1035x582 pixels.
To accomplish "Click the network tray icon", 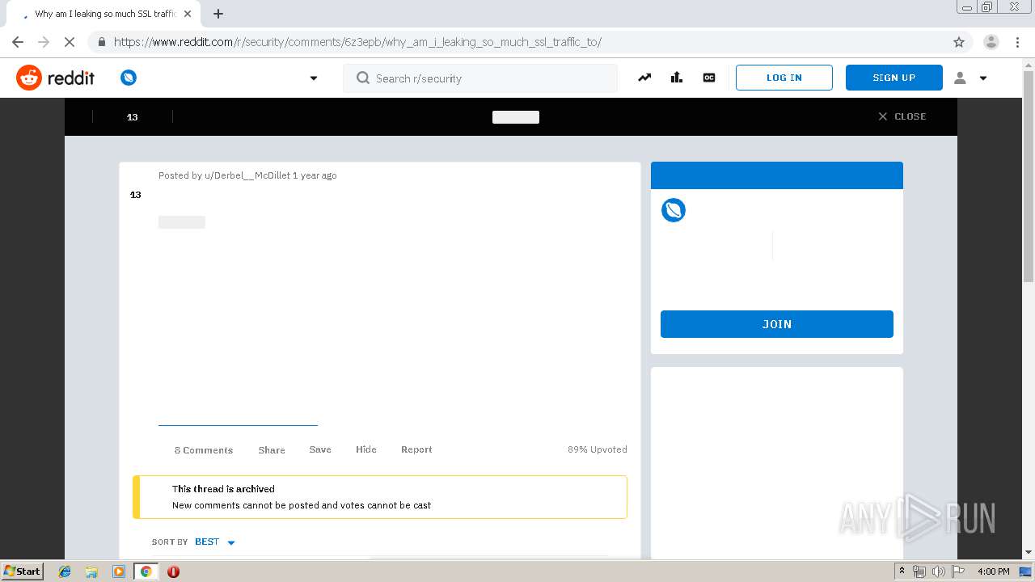I will point(919,571).
